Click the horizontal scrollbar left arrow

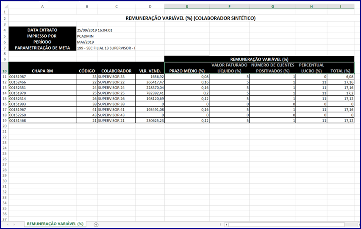(x=226, y=225)
